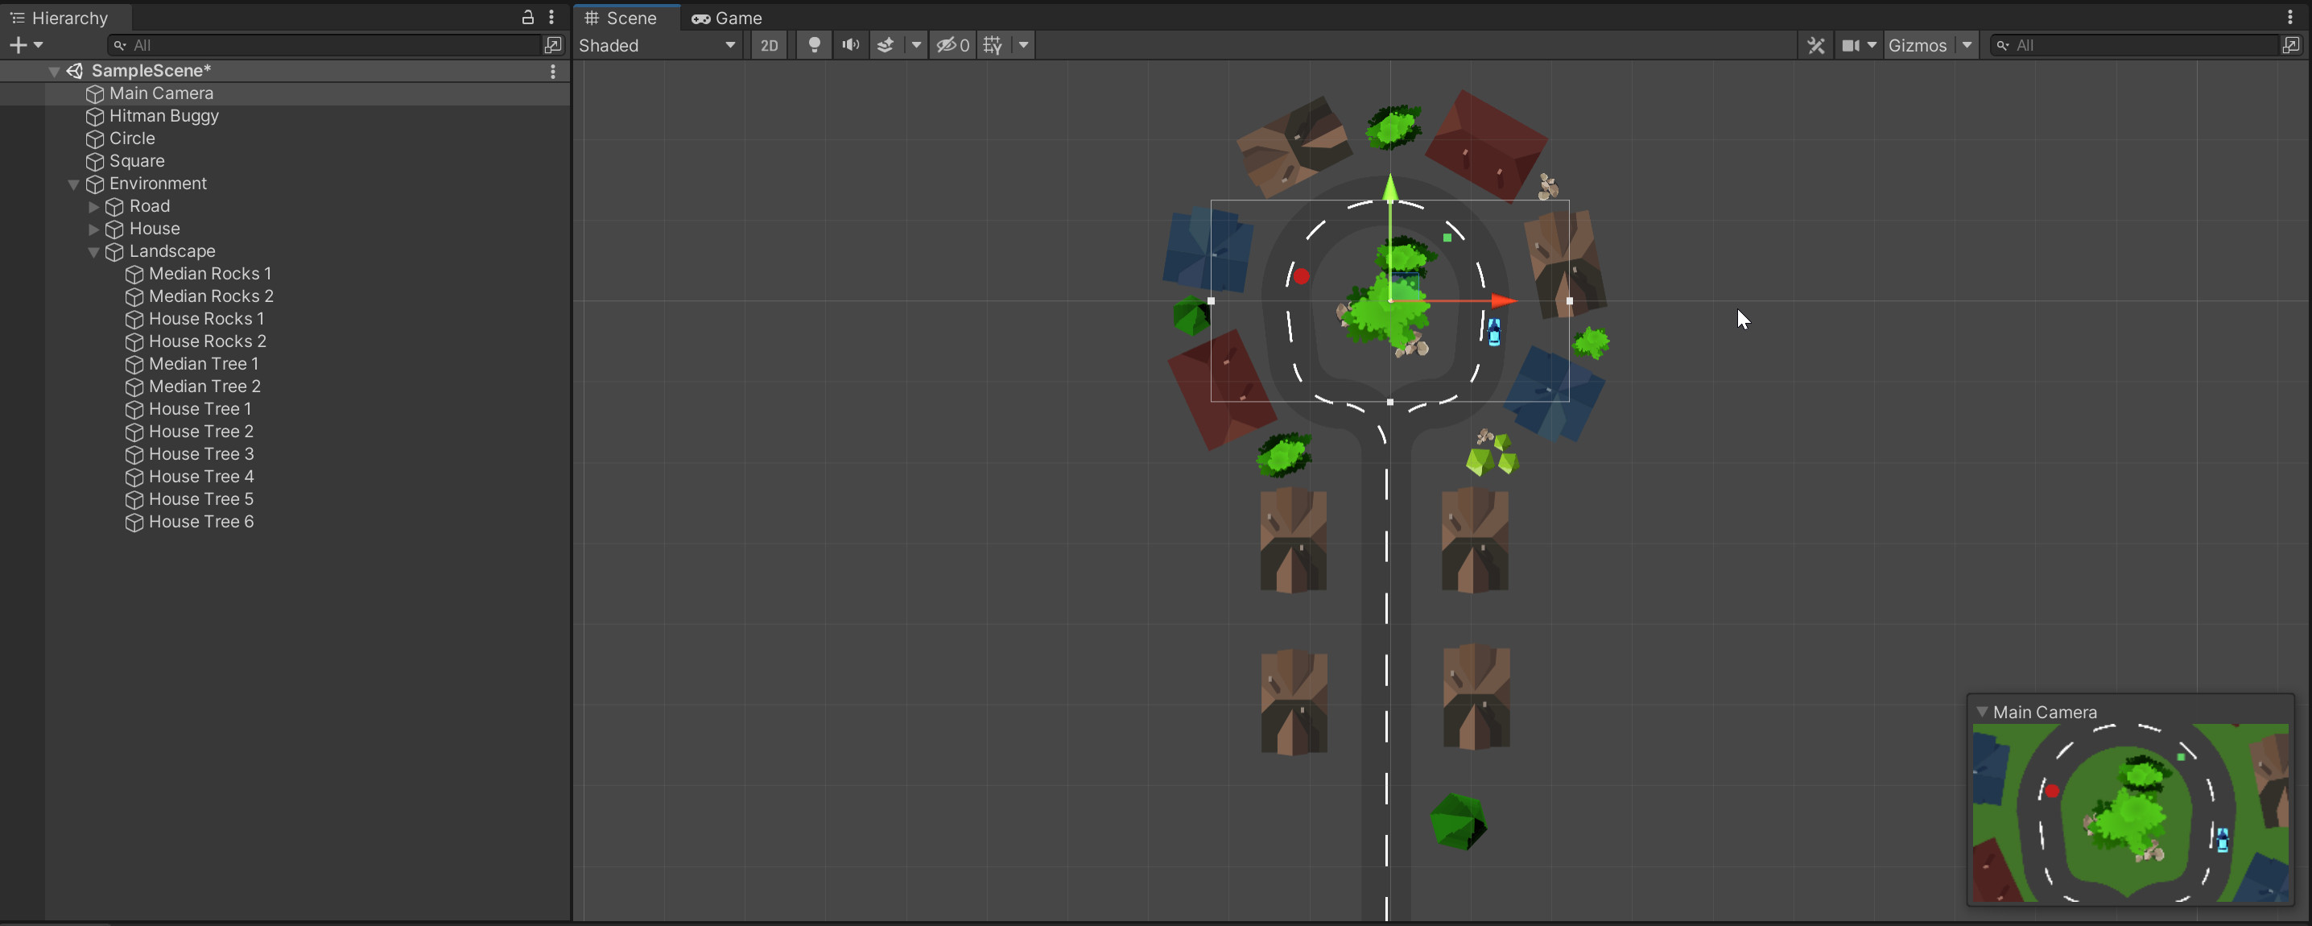Expand the Road object
This screenshot has height=926, width=2312.
click(x=93, y=207)
